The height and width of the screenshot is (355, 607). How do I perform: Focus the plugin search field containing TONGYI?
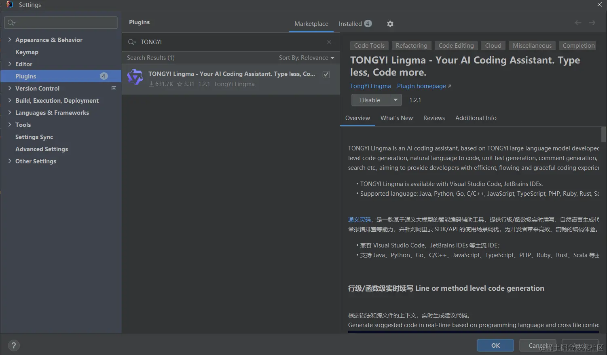(x=231, y=42)
